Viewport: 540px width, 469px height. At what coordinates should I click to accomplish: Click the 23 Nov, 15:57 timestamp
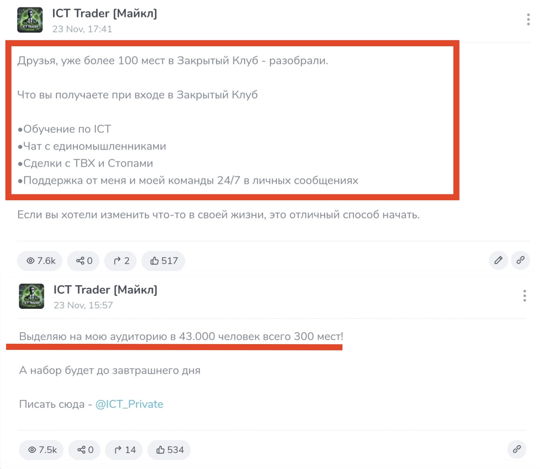(83, 305)
